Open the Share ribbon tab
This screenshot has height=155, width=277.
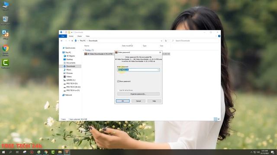click(80, 36)
